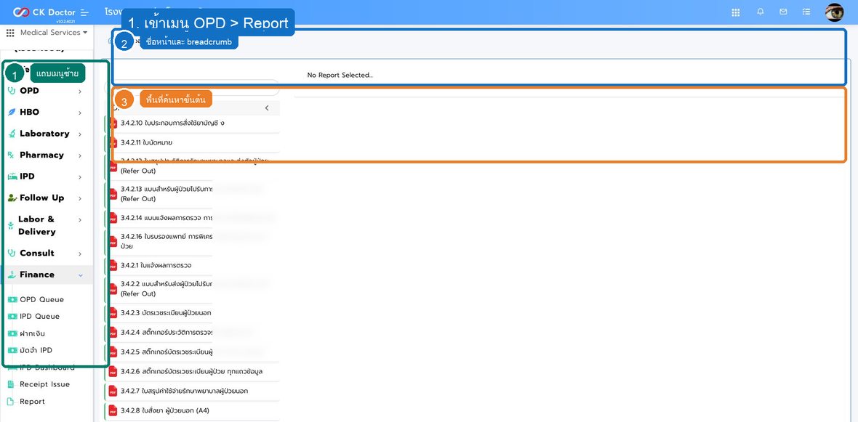Click the PDF icon of report 3.4.2.5
The image size is (858, 422).
click(x=113, y=352)
